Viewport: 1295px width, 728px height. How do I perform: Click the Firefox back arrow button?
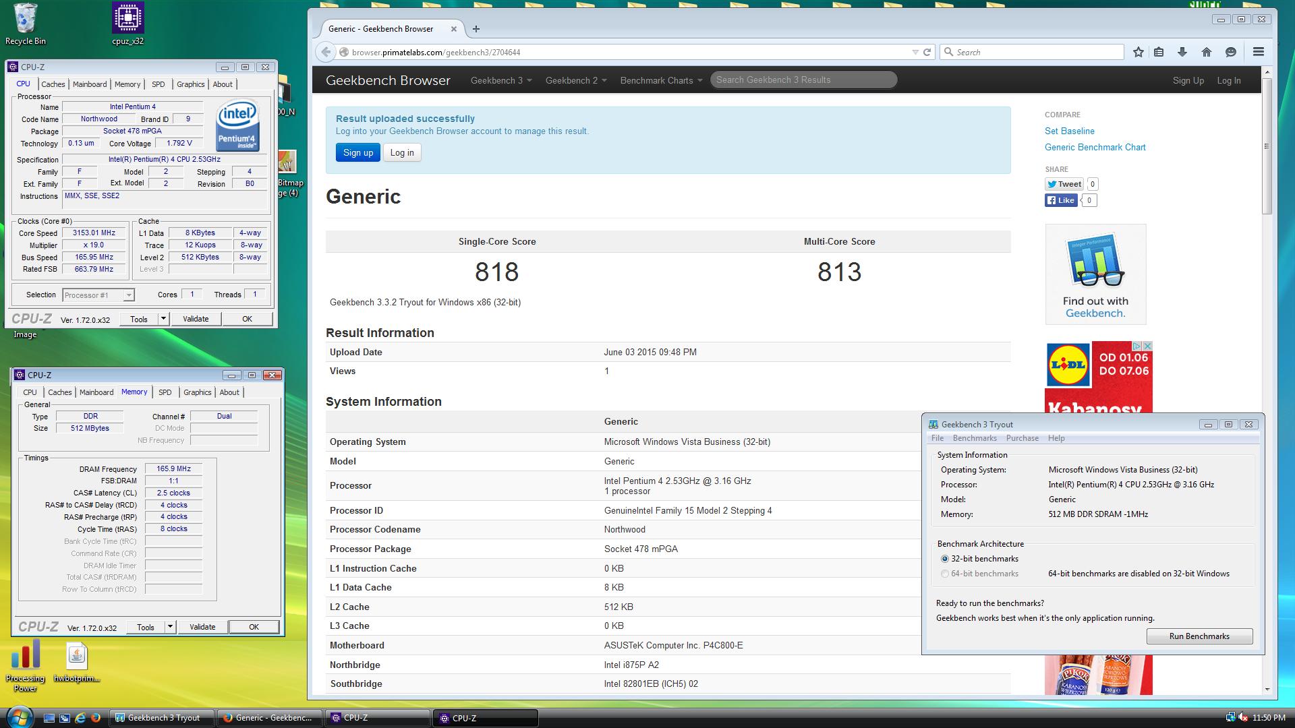click(x=326, y=52)
